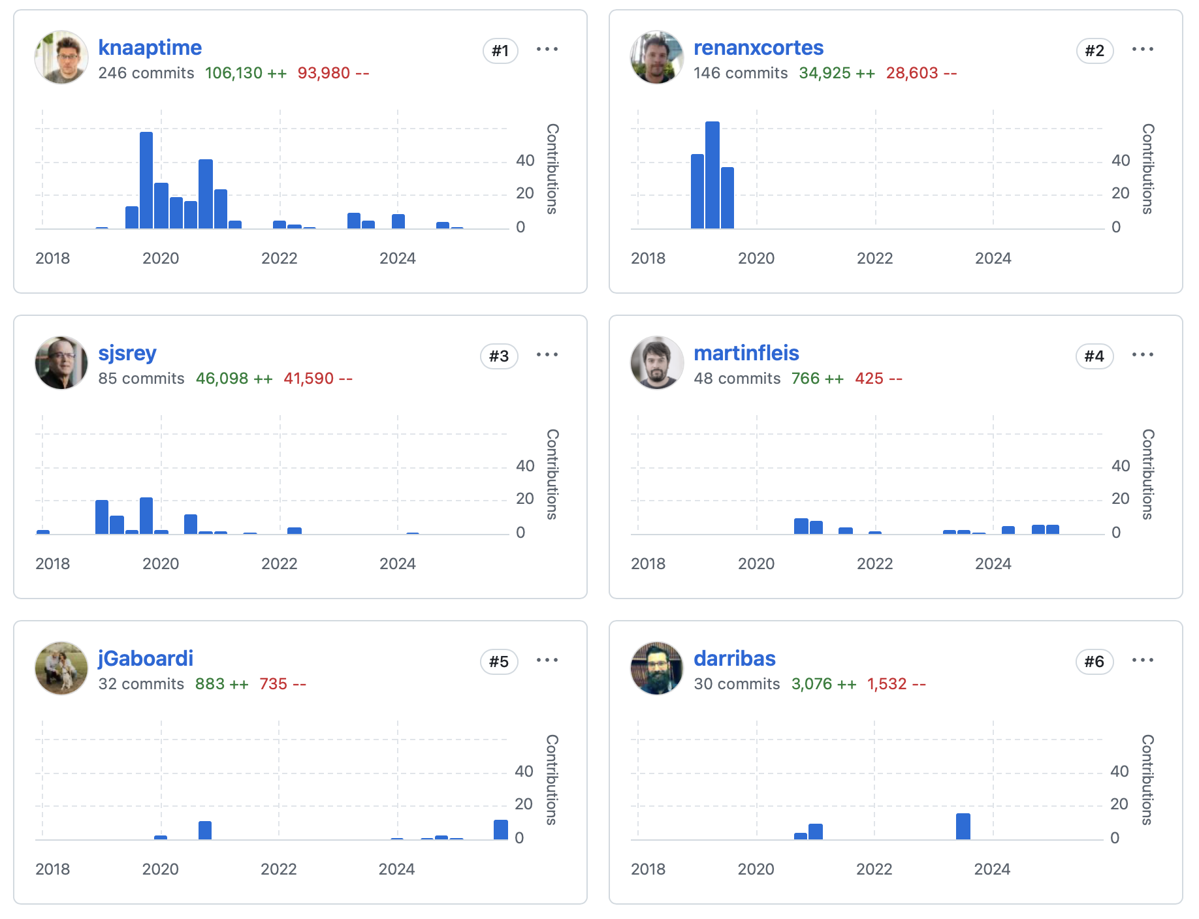Screen dimensions: 1199x919
Task: Select the tallest bar in renanxcortes's chart
Action: 712,175
